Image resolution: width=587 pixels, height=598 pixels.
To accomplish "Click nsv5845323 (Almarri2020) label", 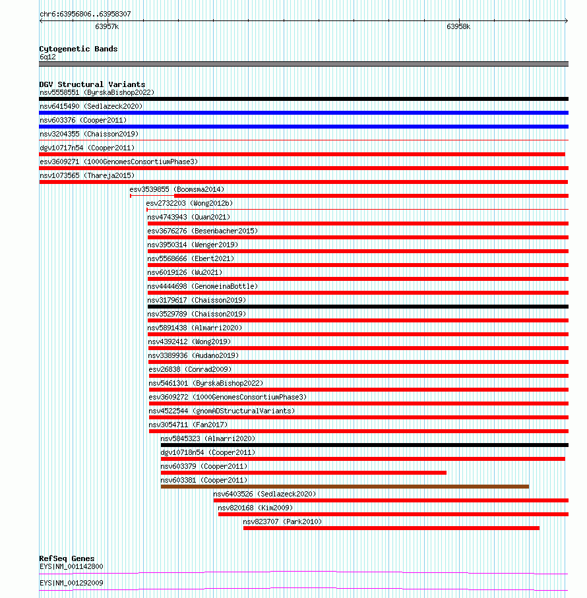I will tap(208, 439).
